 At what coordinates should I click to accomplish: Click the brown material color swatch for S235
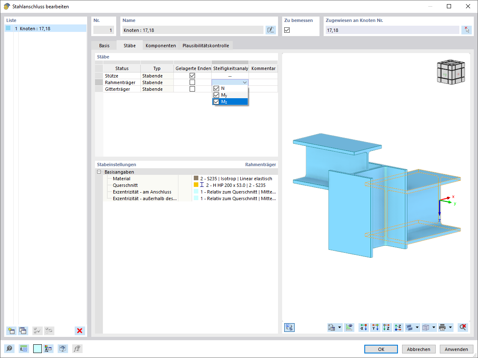[196, 178]
